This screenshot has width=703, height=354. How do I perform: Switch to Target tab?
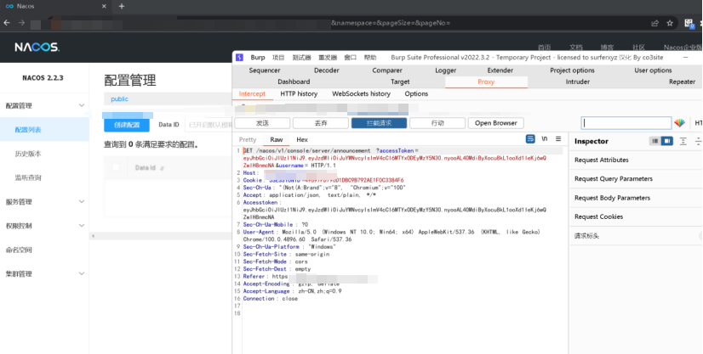click(400, 81)
